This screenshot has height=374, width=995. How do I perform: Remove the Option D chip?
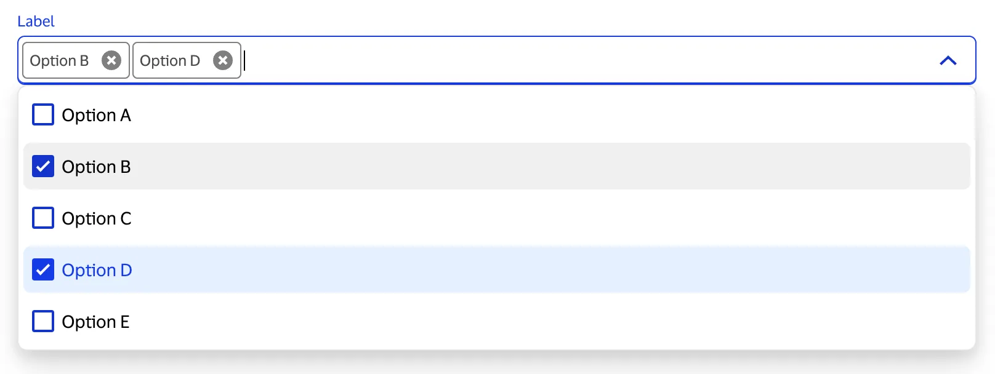coord(223,60)
